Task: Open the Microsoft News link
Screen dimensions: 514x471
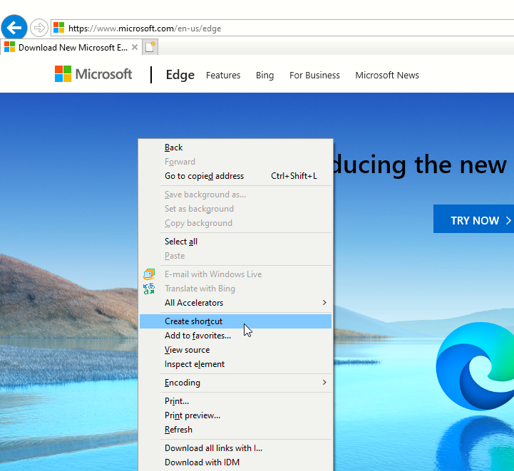Action: pos(387,75)
